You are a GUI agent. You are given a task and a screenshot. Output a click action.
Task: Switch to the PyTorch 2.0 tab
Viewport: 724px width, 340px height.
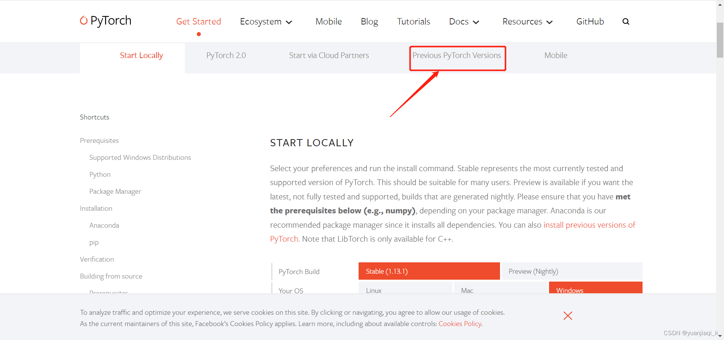point(226,55)
